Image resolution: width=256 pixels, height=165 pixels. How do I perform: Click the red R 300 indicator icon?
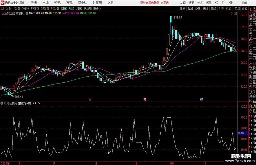coord(254,9)
